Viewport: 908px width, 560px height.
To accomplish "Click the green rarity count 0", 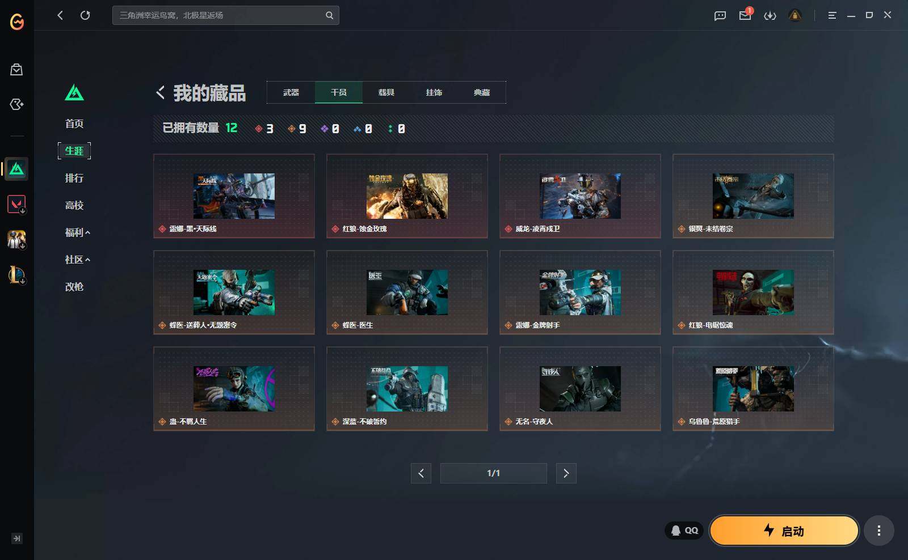I will click(396, 129).
